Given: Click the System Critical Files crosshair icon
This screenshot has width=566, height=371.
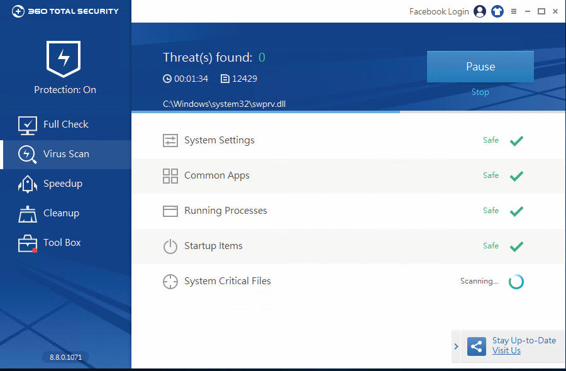Looking at the screenshot, I should click(170, 282).
